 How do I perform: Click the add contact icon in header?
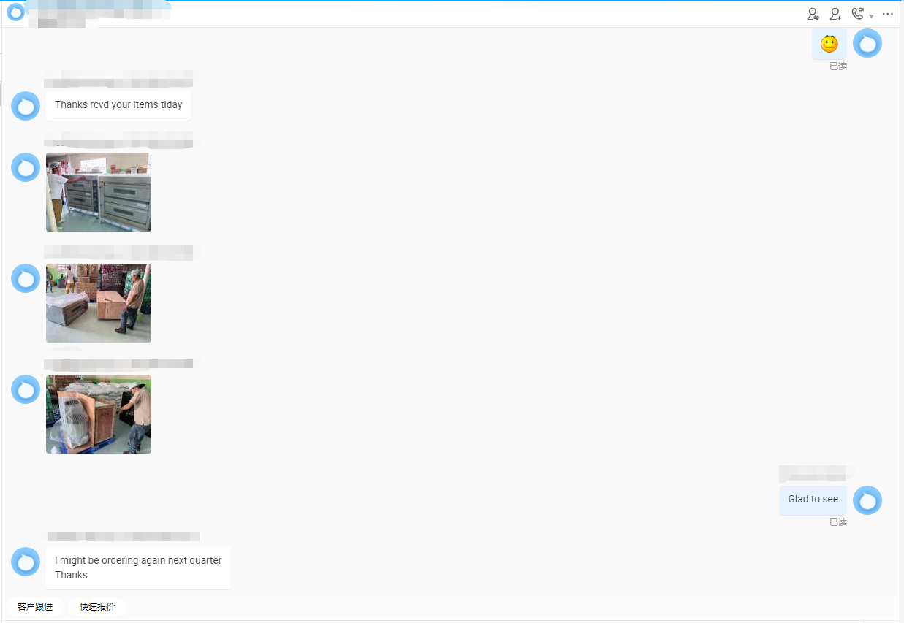(835, 14)
